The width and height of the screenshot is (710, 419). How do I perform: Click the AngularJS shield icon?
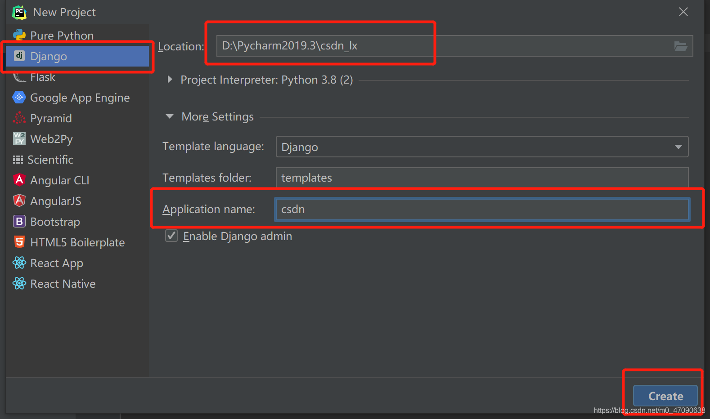point(19,201)
